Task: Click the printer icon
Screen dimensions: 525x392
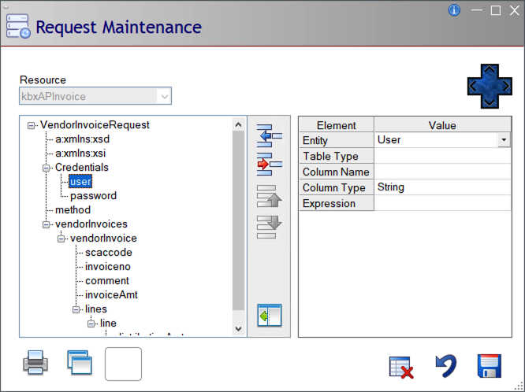Action: 35,364
